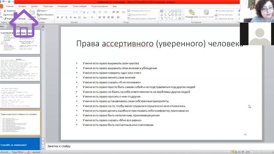Open font size dropdown
This screenshot has width=274, height=154.
(x=80, y=12)
